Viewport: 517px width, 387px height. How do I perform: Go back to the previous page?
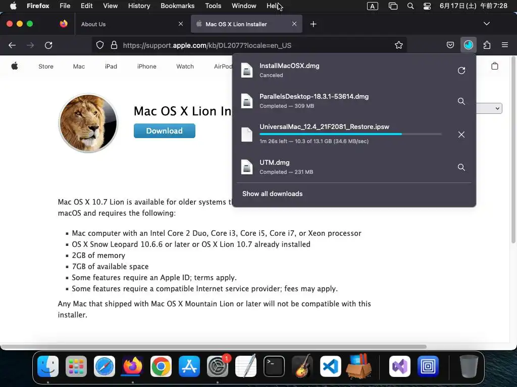click(x=12, y=45)
